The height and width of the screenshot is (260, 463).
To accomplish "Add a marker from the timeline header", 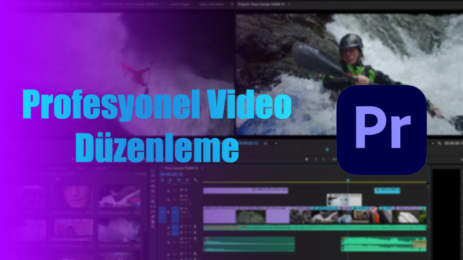I will click(187, 180).
